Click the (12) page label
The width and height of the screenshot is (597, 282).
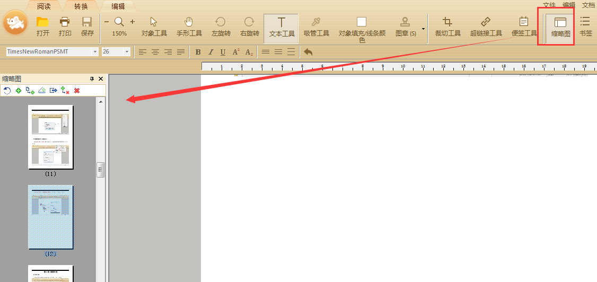(x=50, y=254)
